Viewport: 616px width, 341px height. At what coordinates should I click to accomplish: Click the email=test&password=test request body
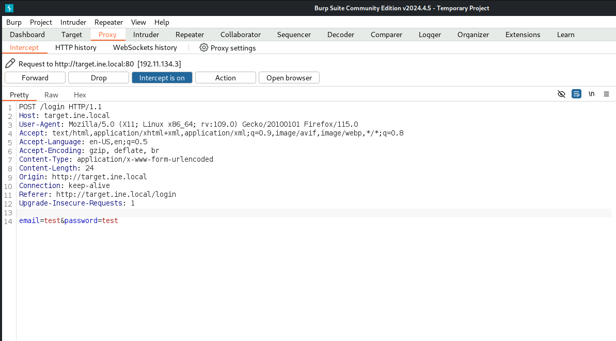pos(69,220)
